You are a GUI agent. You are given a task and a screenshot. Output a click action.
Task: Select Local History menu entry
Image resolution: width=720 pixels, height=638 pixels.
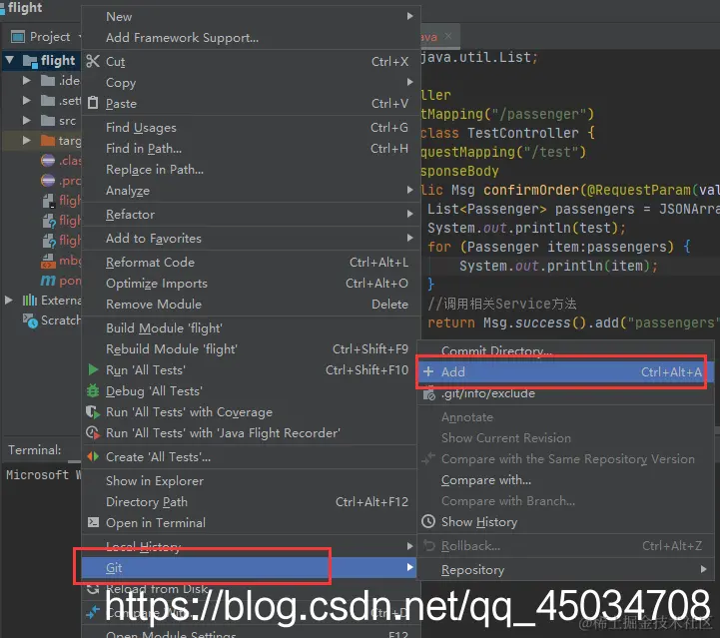pyautogui.click(x=249, y=547)
